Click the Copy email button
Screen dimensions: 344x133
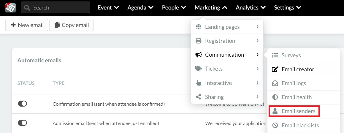coord(72,25)
